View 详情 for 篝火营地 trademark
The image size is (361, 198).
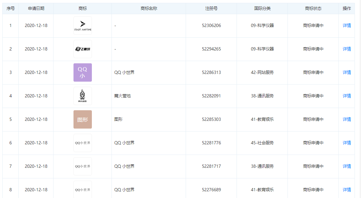347,96
